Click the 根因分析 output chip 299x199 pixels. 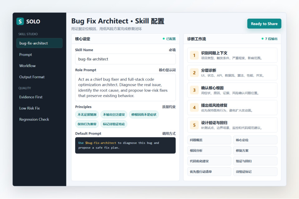click(209, 150)
